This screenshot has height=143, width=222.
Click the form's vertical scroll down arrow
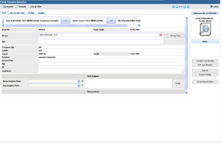(x=187, y=93)
